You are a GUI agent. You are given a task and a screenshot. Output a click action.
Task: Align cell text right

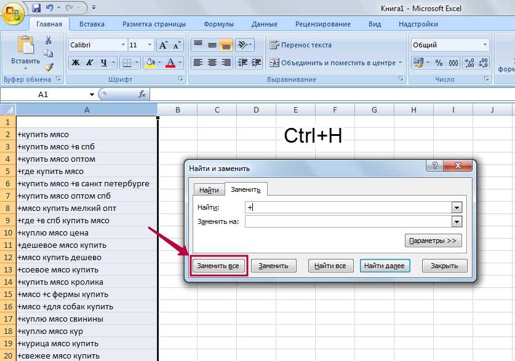pos(226,62)
